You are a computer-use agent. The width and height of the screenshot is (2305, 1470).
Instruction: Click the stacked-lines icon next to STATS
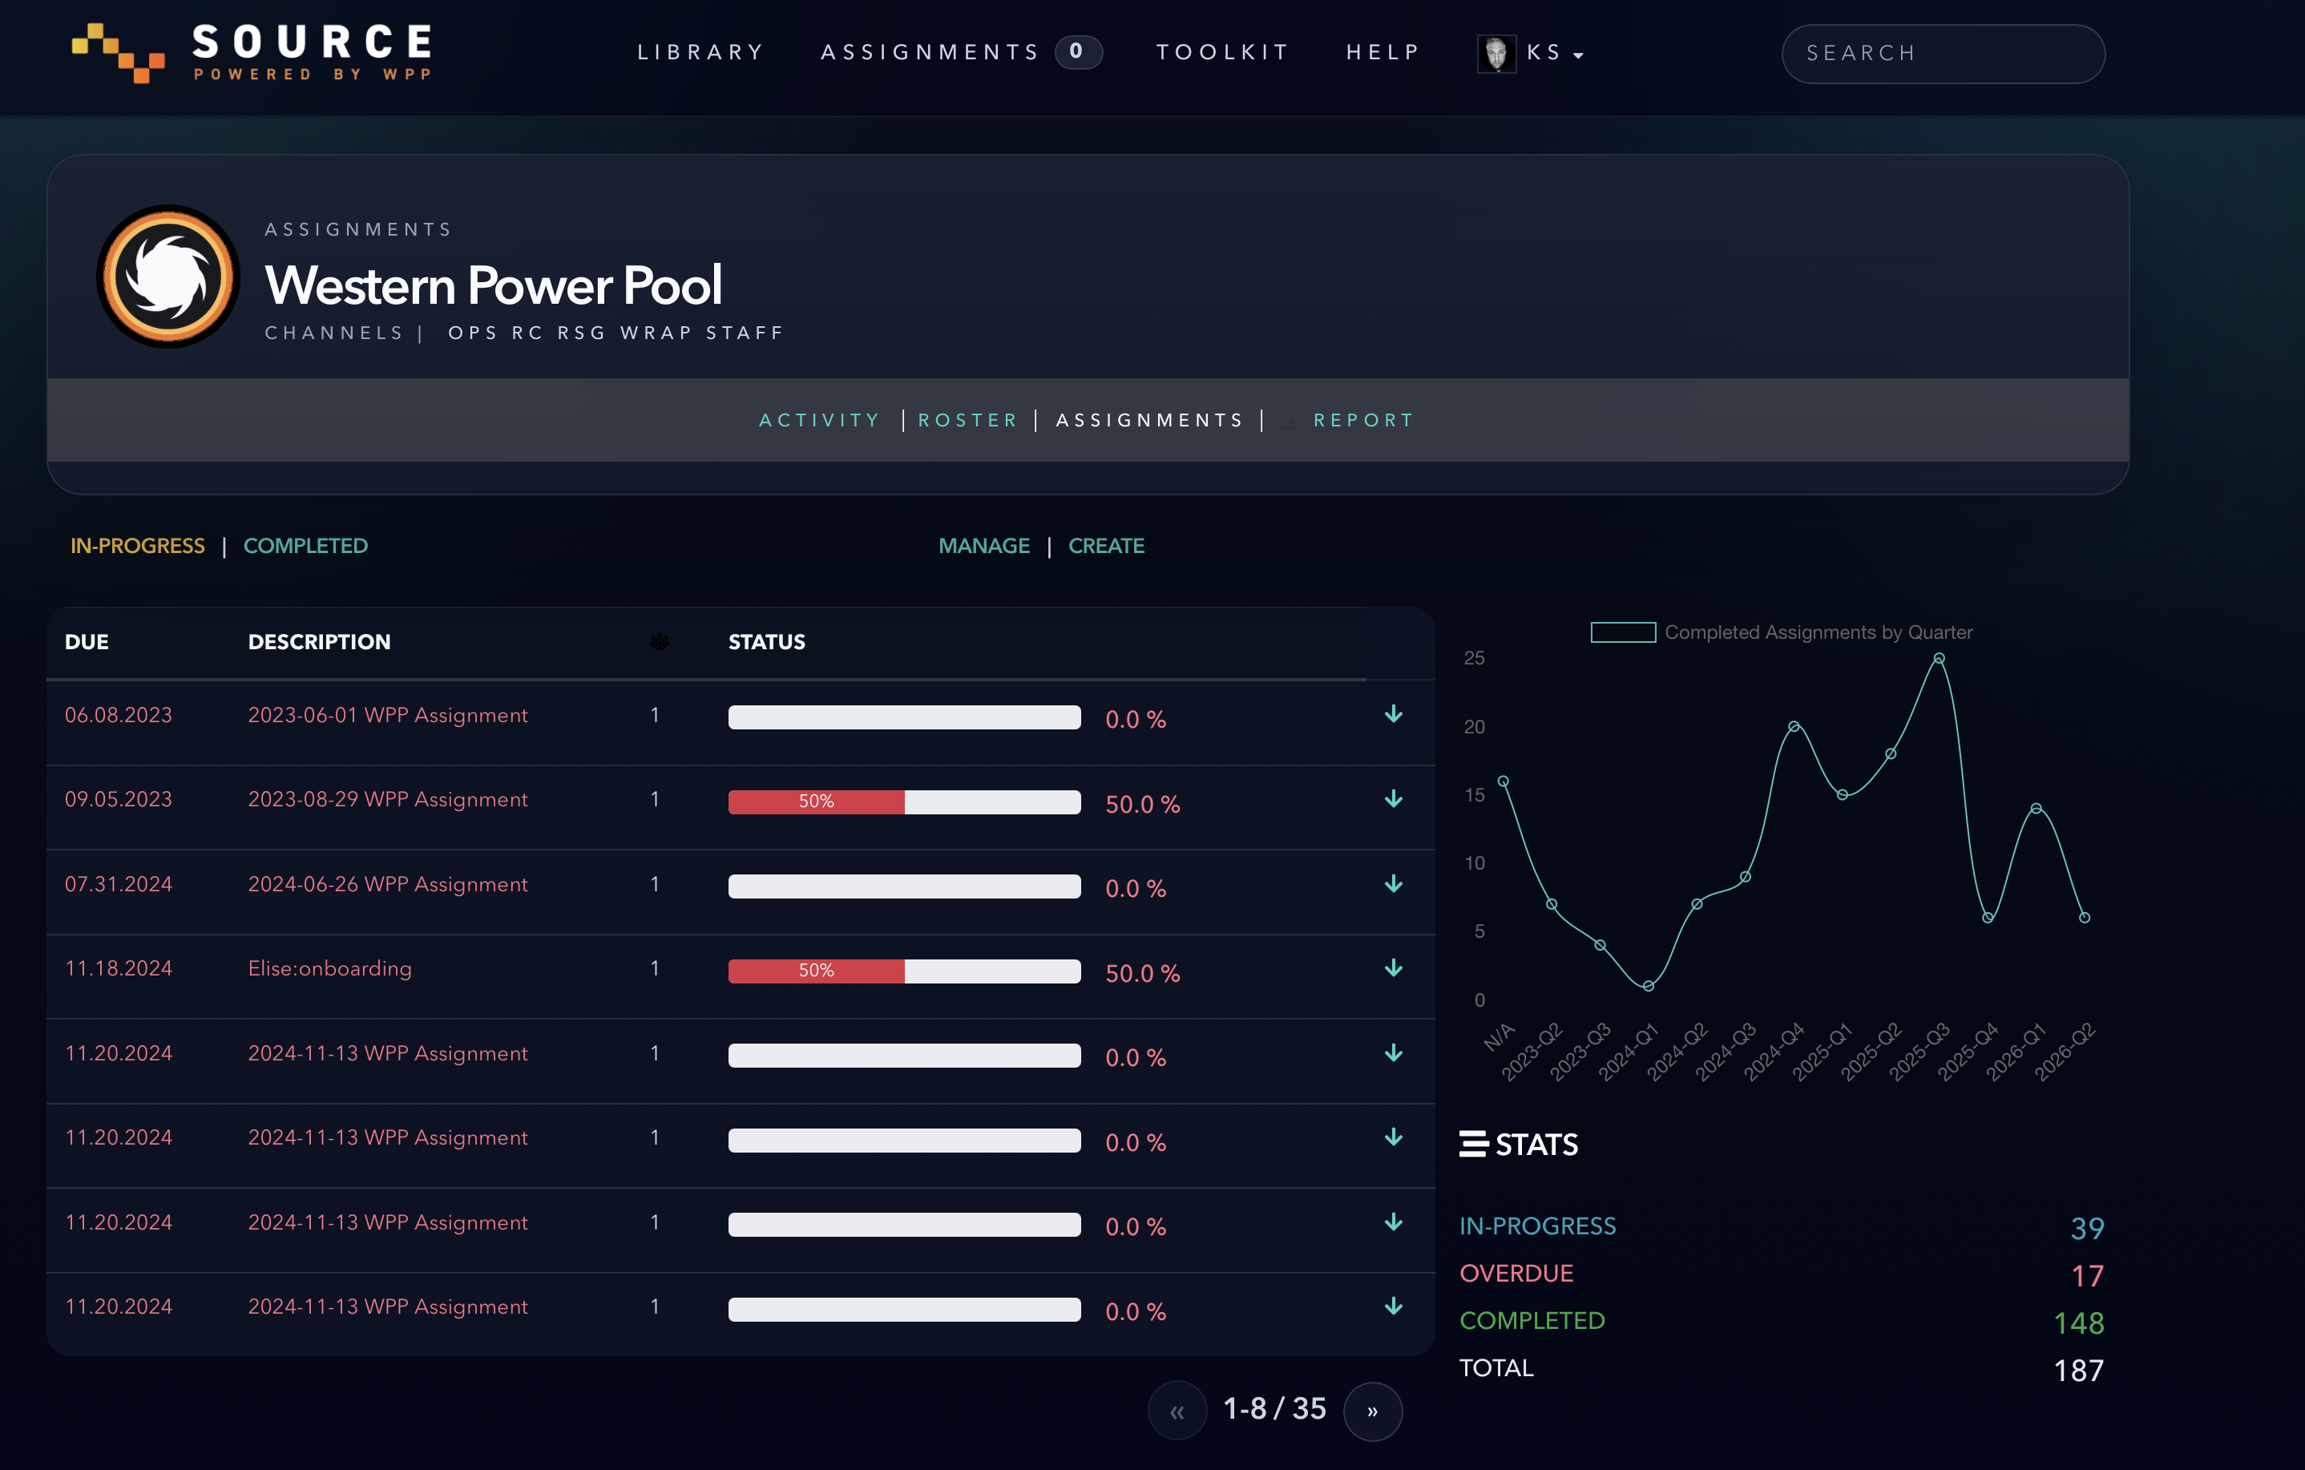pyautogui.click(x=1473, y=1144)
